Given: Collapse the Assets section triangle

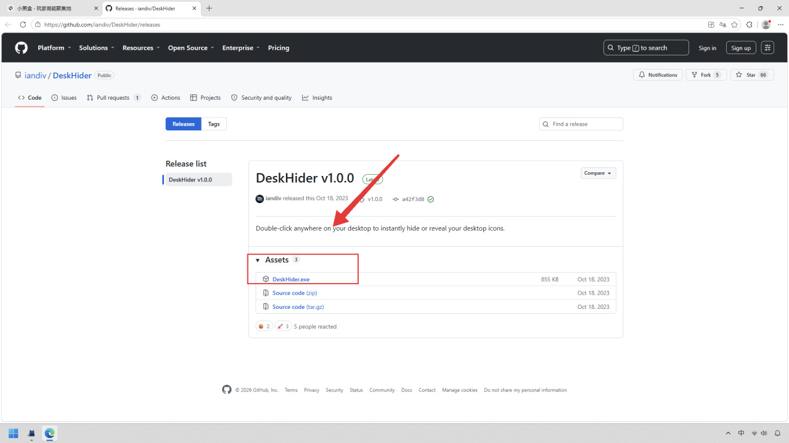Looking at the screenshot, I should (258, 260).
